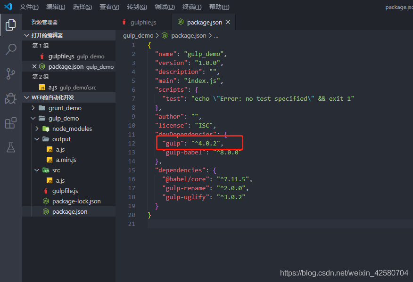Collapse the src folder chevron
This screenshot has width=413, height=282.
point(37,170)
